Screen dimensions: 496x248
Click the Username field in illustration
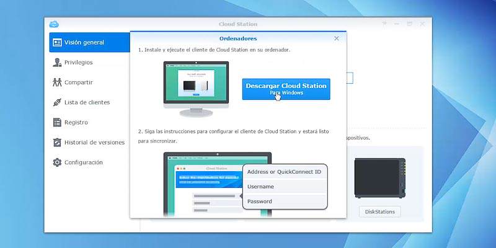coord(285,187)
